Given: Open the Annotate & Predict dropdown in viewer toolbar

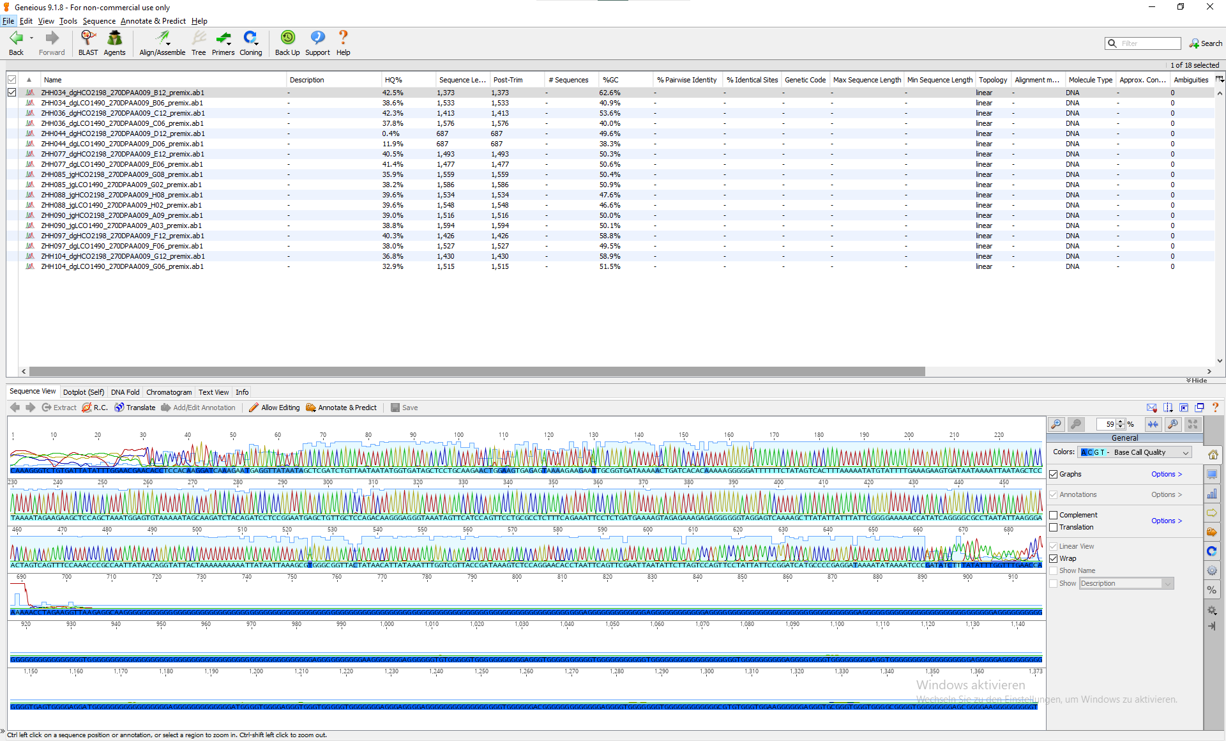Looking at the screenshot, I should point(341,408).
